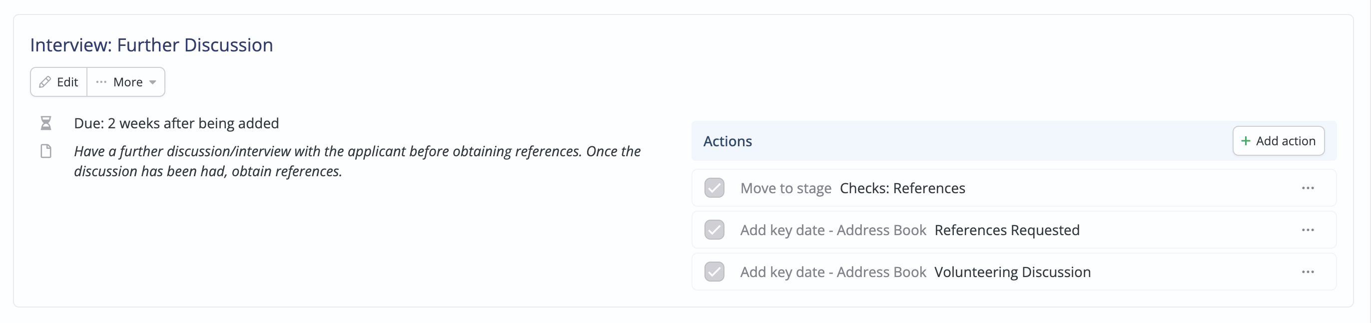
Task: Toggle checkbox for Move to stage action
Action: click(x=714, y=188)
